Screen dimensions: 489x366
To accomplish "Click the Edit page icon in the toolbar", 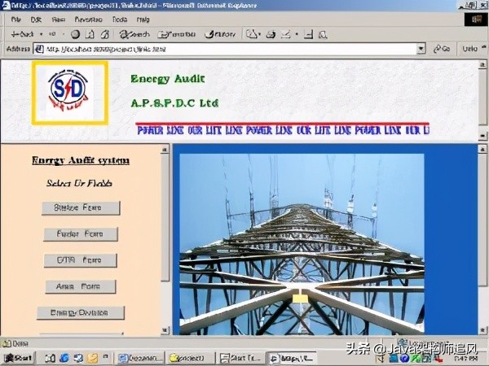I will [286, 34].
